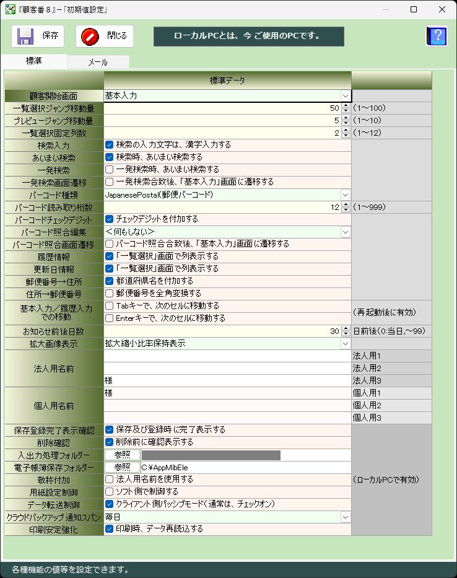Toggle チェックデジットを付加する checkbox

[x=109, y=219]
